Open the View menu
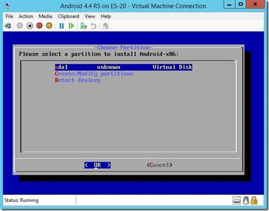The height and width of the screenshot is (211, 269). [x=90, y=17]
